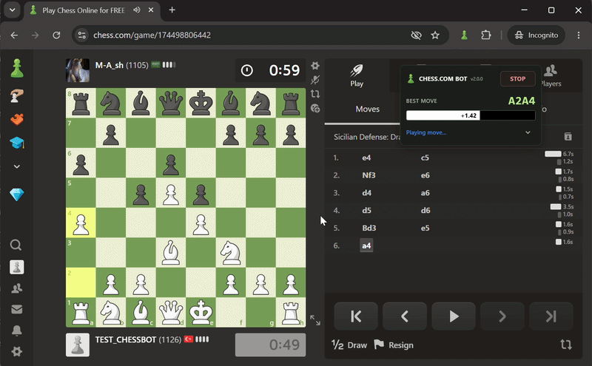Open Premium diamond icon in sidebar
592x366 pixels.
pyautogui.click(x=16, y=194)
